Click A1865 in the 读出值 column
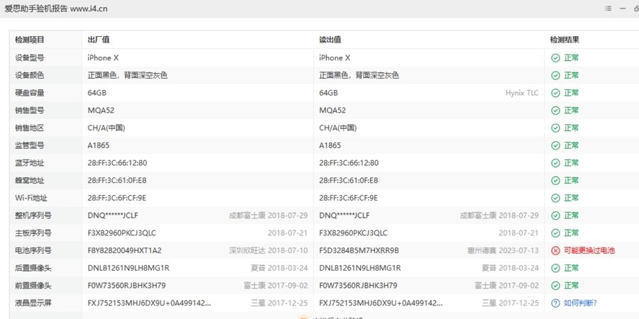The image size is (639, 319). point(329,145)
